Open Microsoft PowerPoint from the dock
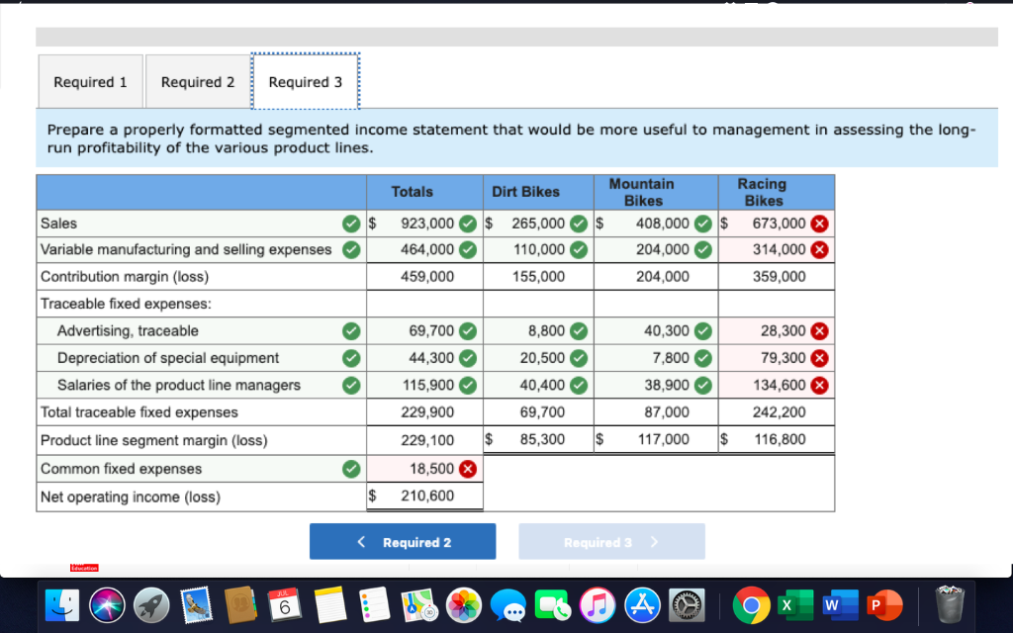 pos(884,605)
